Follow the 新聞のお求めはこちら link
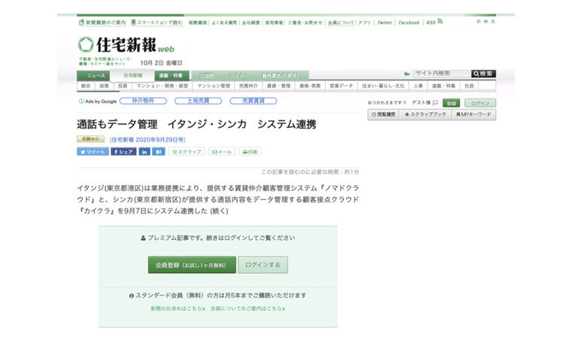 (x=176, y=308)
